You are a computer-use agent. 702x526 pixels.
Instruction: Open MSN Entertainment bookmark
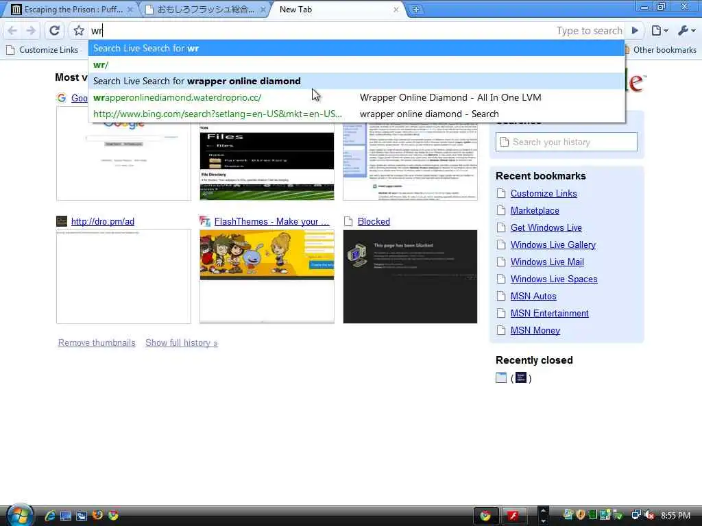point(549,313)
